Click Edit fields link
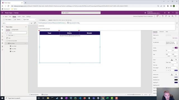Screen dimensions: 179x100 [x=175, y=38]
